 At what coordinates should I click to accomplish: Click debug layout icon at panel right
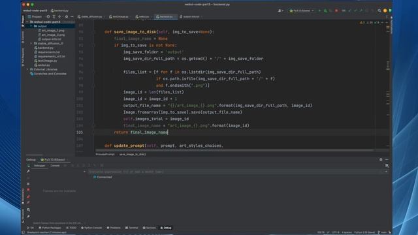[387, 165]
